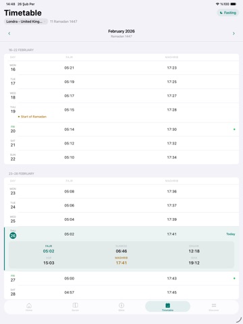Select the Wednesday 18 row
Image resolution: width=243 pixels, height=324 pixels.
(122, 96)
